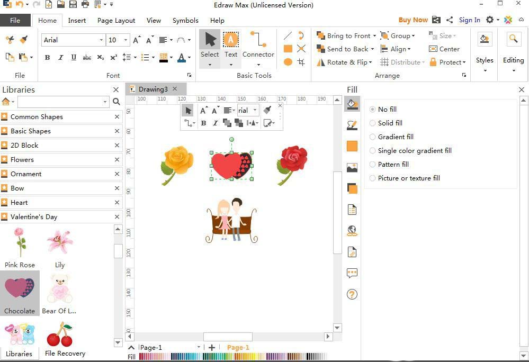The height and width of the screenshot is (362, 529).
Task: Open the font size dropdown
Action: [125, 40]
